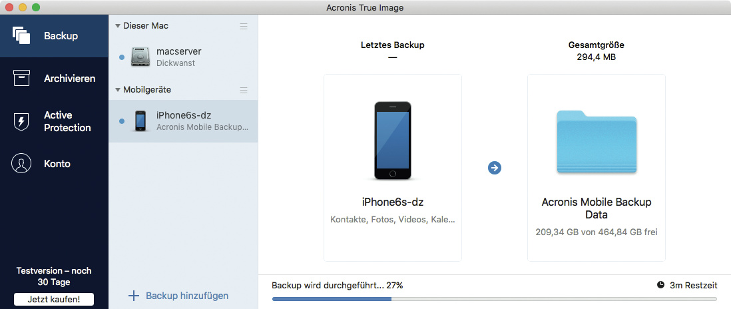Click the Archivieren box icon
The image size is (731, 309).
tap(21, 78)
